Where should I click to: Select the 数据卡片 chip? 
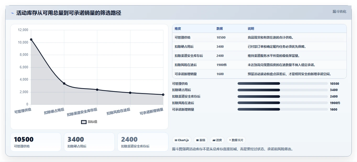pyautogui.click(x=236, y=140)
